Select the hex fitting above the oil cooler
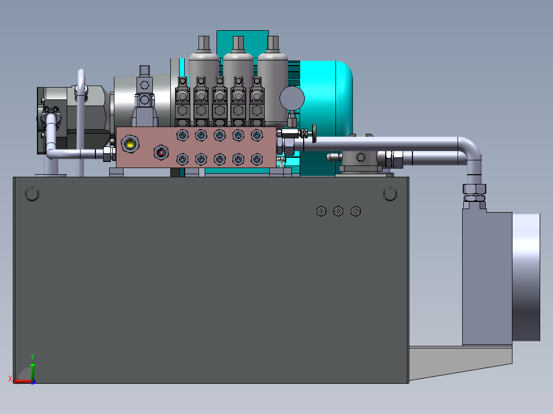Viewport: 553px width, 414px height. pyautogui.click(x=475, y=189)
